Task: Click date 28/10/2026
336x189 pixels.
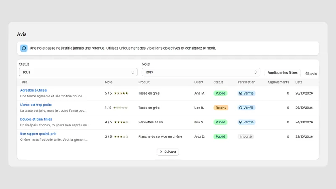Action: click(304, 93)
